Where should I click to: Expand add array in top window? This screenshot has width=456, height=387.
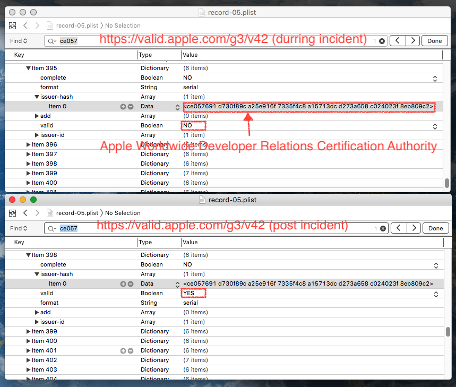pos(37,116)
